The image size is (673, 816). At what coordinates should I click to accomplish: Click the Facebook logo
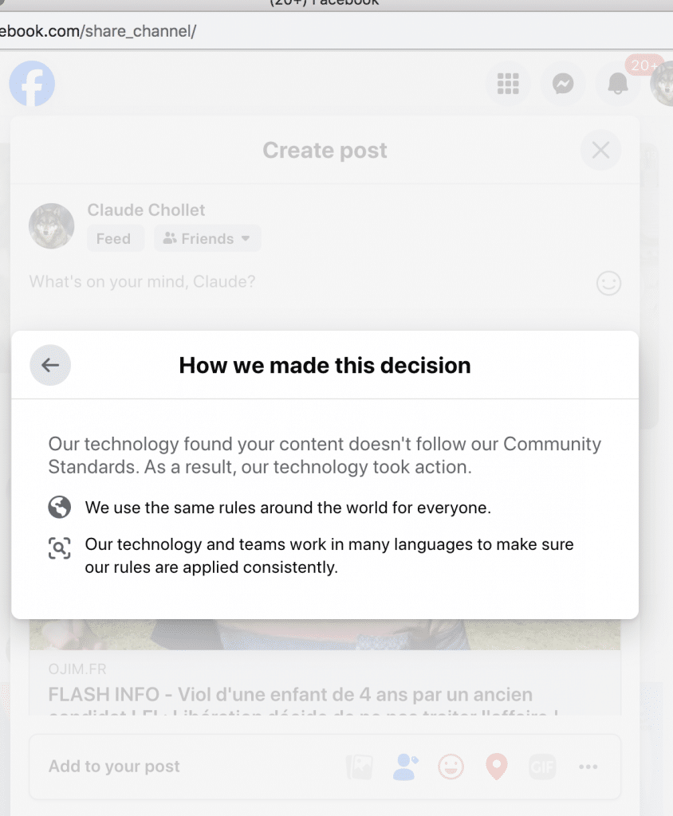click(33, 84)
